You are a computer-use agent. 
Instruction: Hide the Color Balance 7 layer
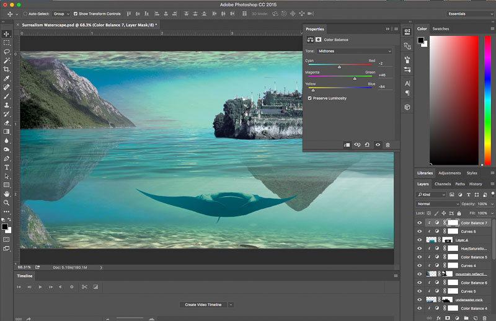click(x=420, y=222)
